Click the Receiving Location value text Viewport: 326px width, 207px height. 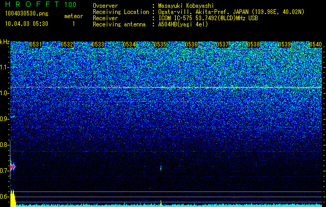coord(231,12)
